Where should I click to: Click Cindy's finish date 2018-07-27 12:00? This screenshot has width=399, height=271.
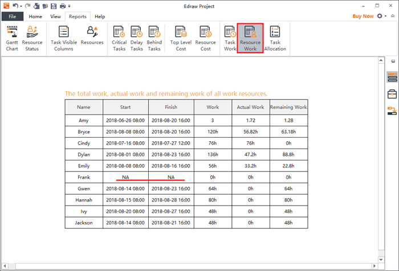pyautogui.click(x=171, y=143)
